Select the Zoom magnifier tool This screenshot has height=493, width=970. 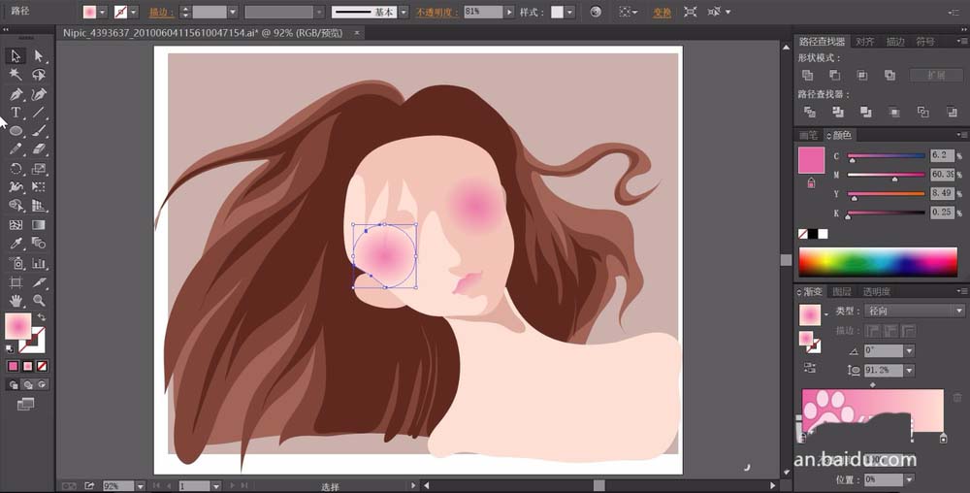click(39, 301)
